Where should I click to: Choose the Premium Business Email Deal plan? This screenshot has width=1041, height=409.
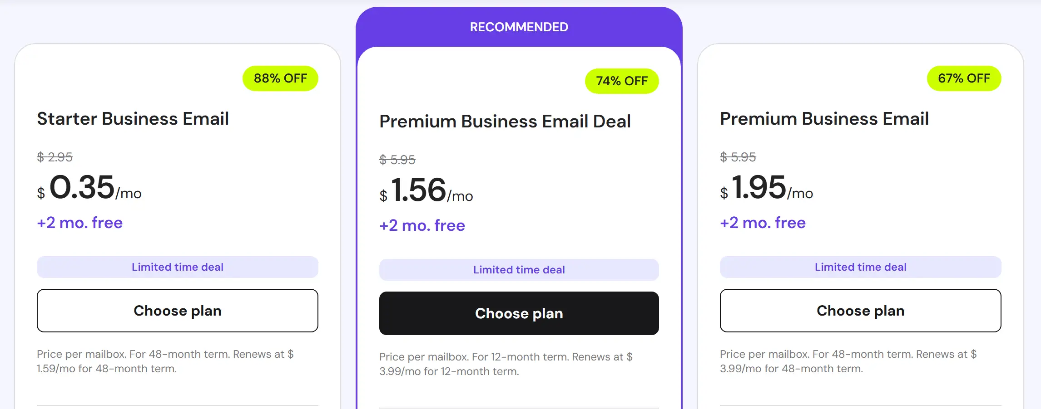point(519,313)
